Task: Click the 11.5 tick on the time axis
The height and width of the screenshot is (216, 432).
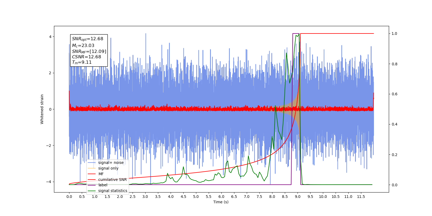Action: coord(361,197)
